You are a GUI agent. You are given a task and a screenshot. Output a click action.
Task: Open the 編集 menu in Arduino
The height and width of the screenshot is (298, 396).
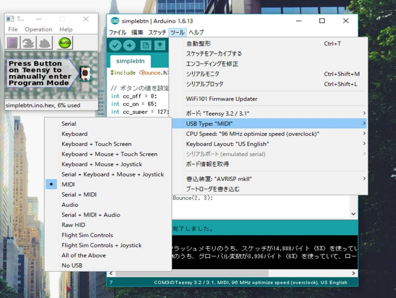click(x=137, y=33)
